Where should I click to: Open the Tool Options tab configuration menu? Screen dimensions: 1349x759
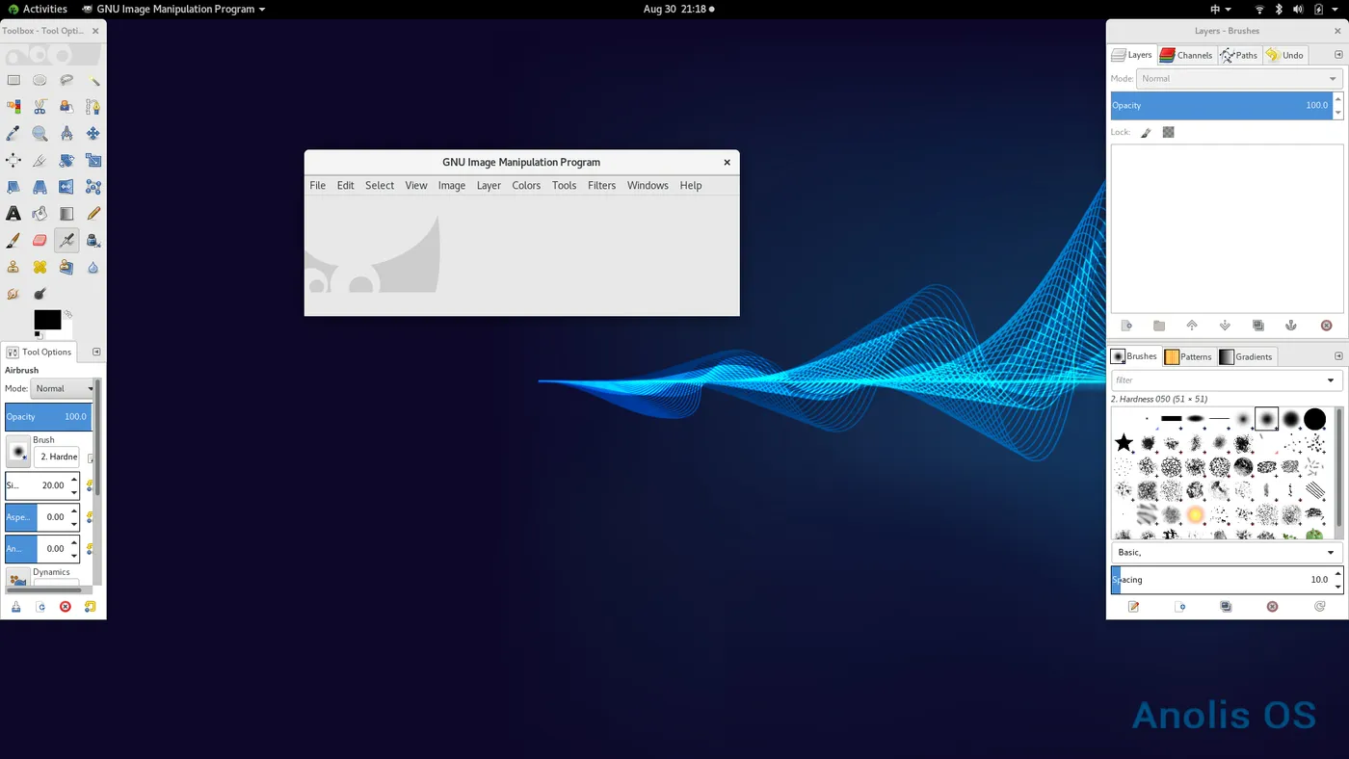point(96,352)
